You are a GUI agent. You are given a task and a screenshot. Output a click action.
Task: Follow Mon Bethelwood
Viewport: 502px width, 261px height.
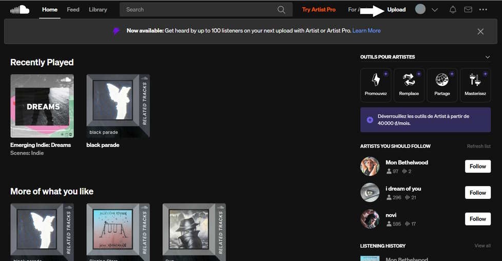coord(477,166)
